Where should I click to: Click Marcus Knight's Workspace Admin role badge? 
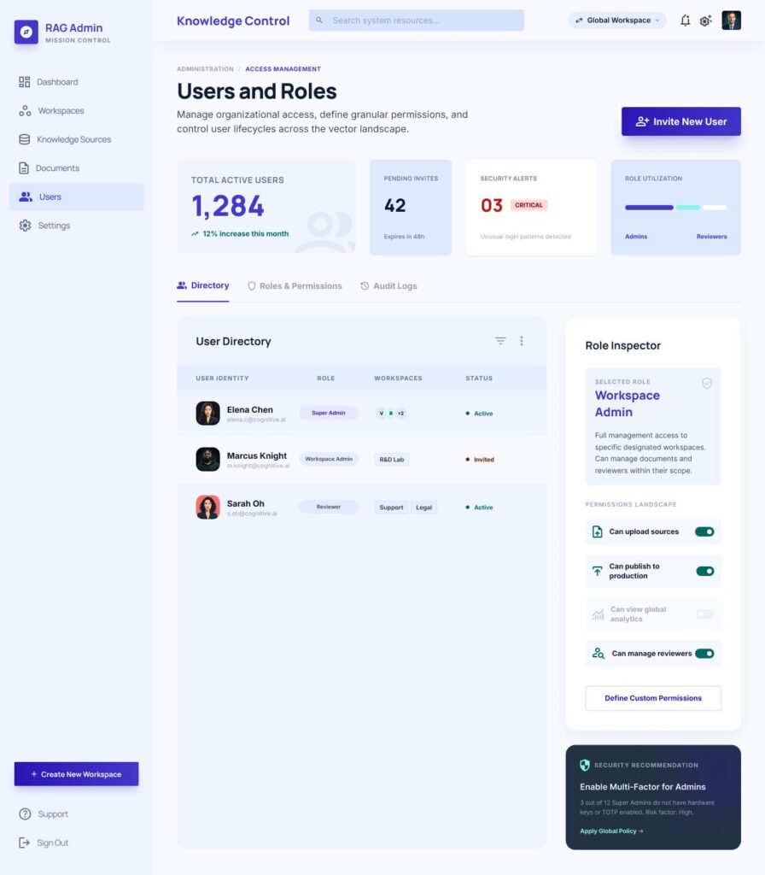point(329,459)
